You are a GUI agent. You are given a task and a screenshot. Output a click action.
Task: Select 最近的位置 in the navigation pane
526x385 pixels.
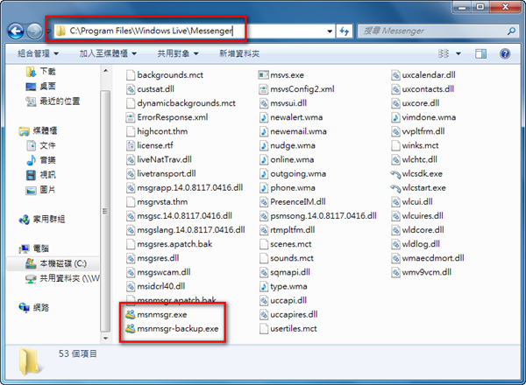tap(53, 101)
